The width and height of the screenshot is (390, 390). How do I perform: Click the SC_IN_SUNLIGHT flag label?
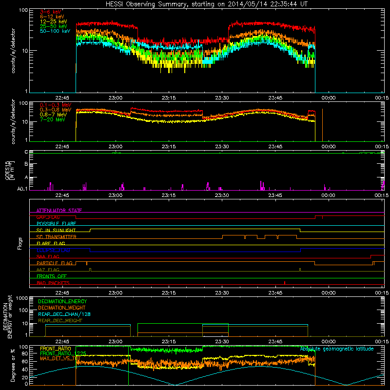click(56, 230)
